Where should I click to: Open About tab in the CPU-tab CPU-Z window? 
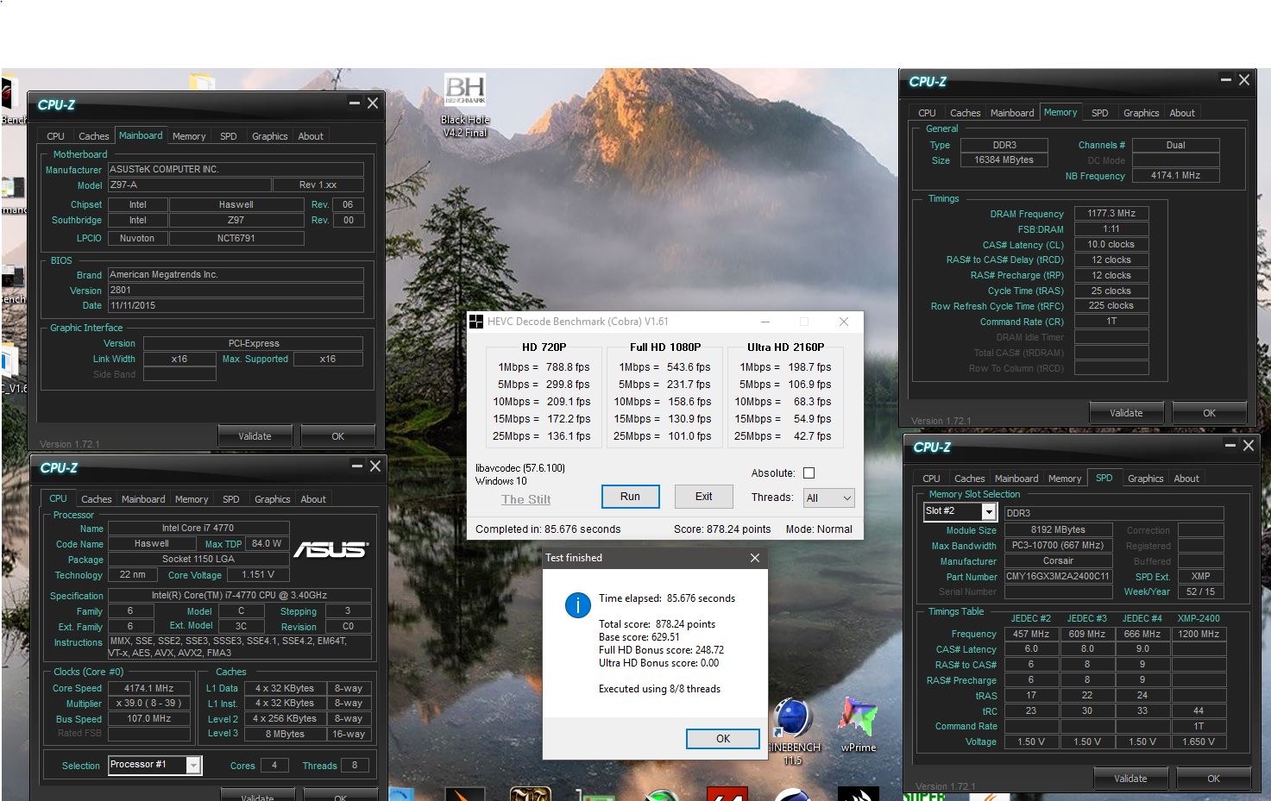pyautogui.click(x=313, y=499)
